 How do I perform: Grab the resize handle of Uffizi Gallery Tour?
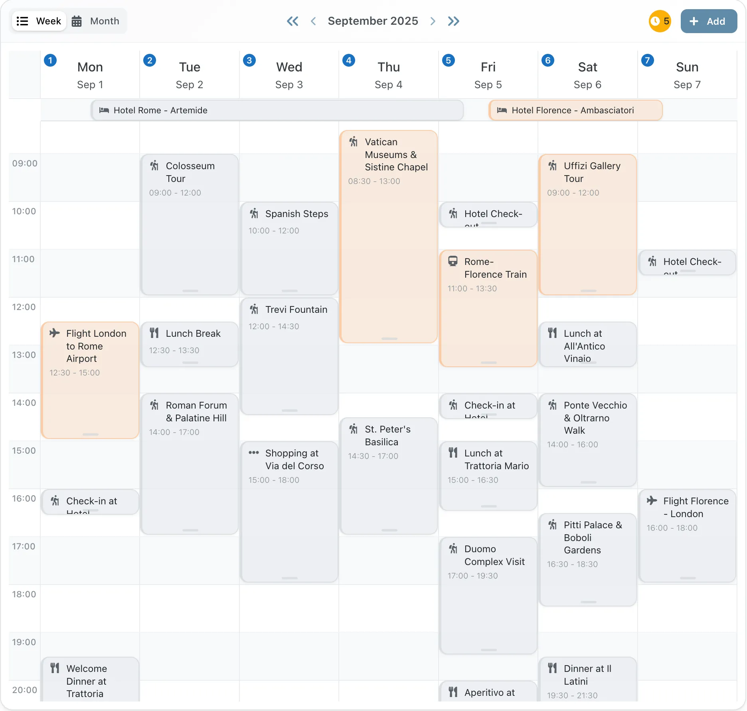(588, 291)
